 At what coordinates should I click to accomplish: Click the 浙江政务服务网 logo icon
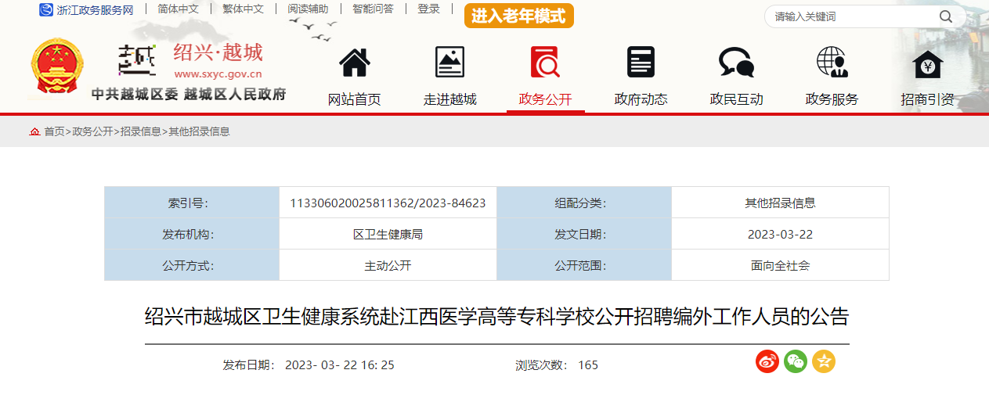coord(46,9)
